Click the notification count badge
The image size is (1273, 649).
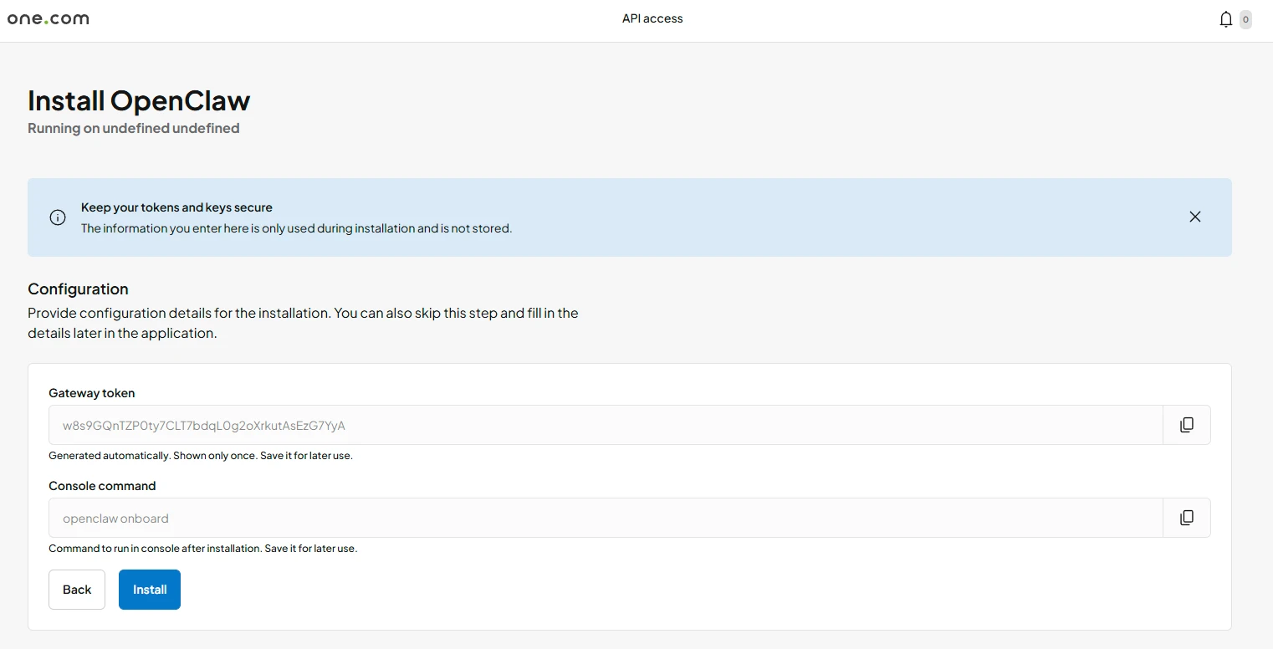point(1245,19)
